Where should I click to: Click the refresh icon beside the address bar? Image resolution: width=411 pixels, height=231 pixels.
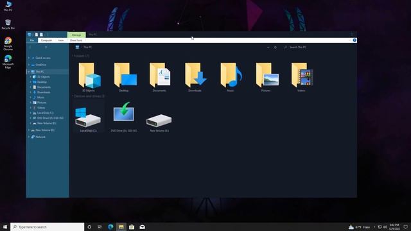tap(275, 47)
